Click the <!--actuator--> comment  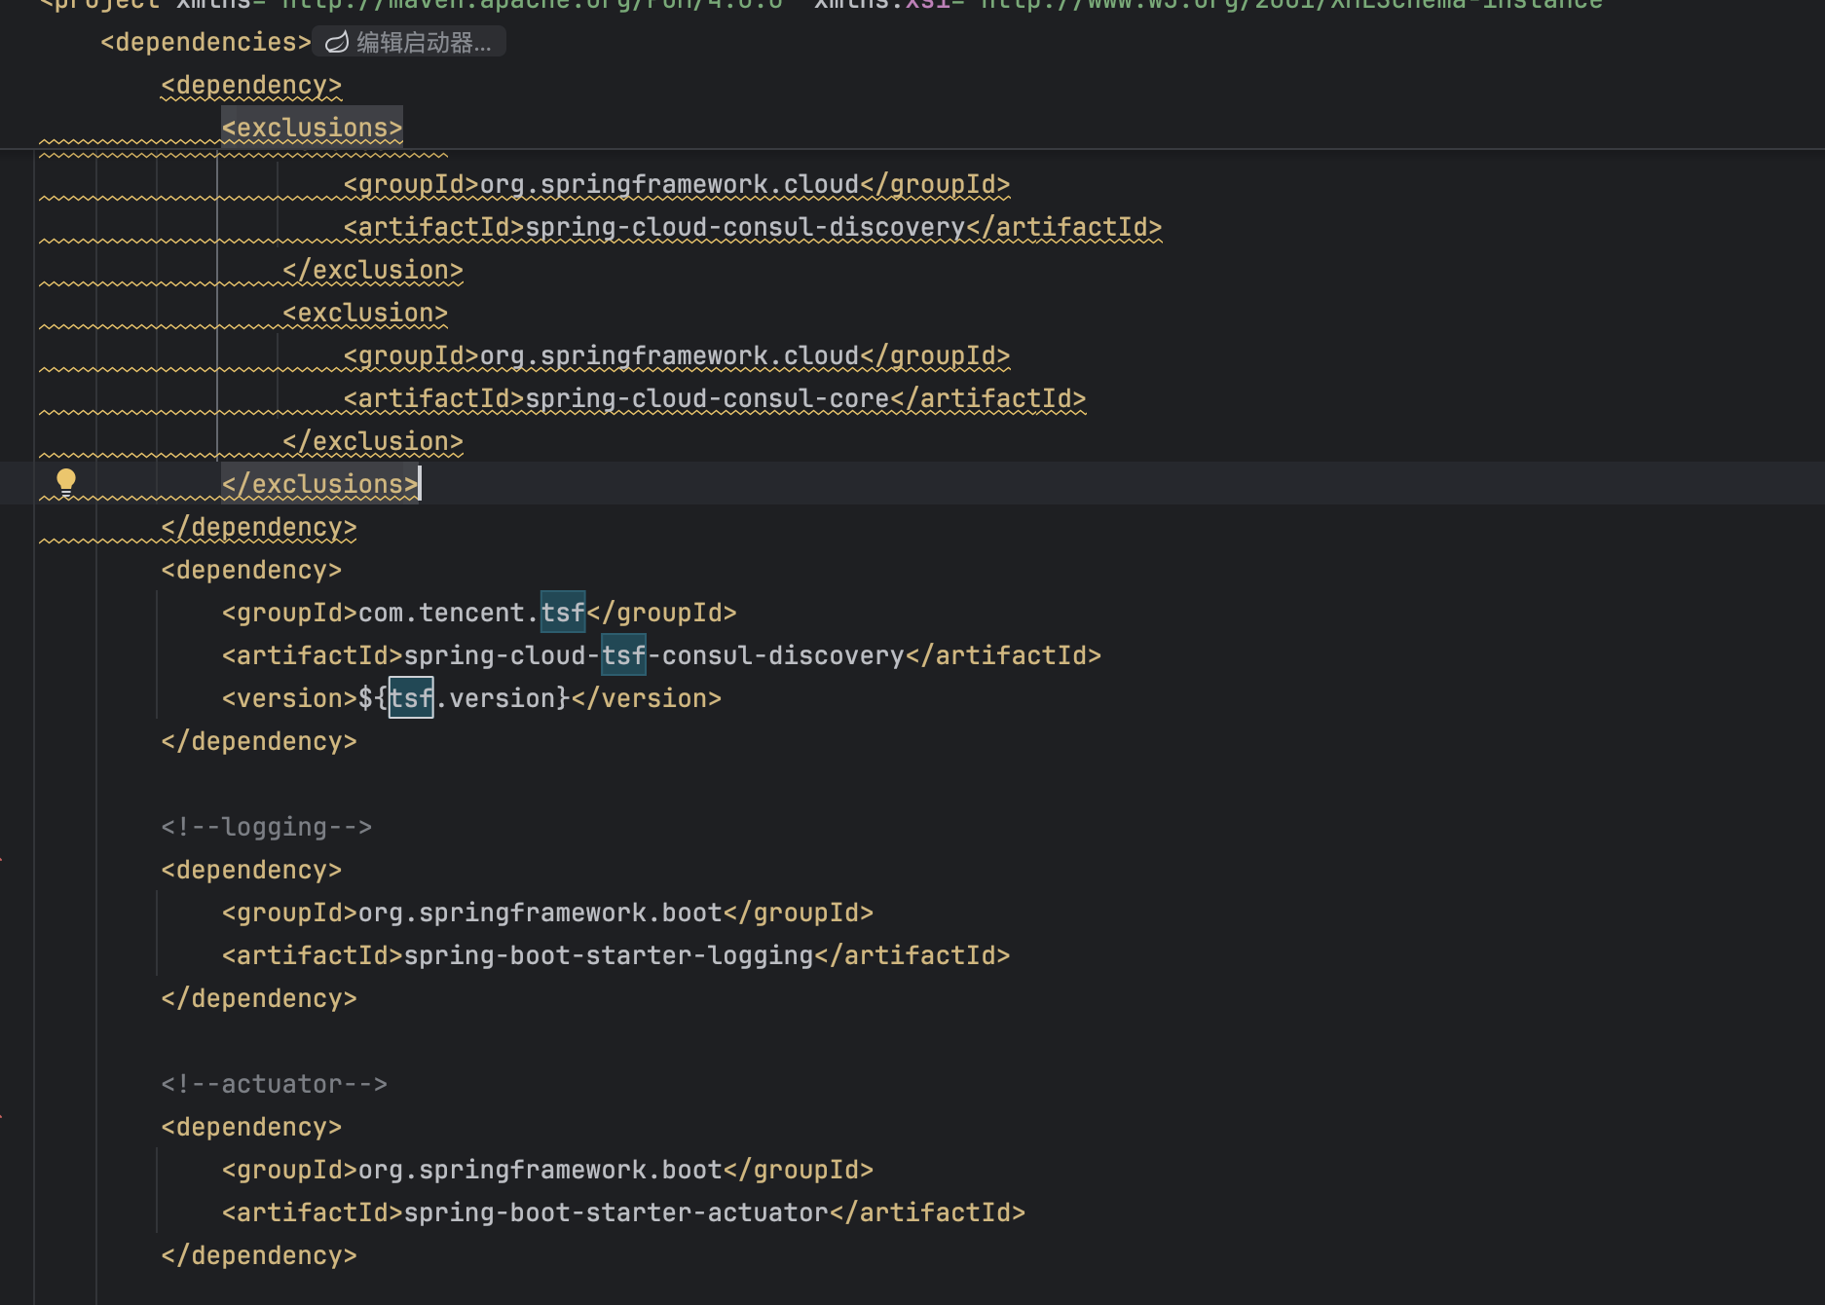(x=275, y=1084)
